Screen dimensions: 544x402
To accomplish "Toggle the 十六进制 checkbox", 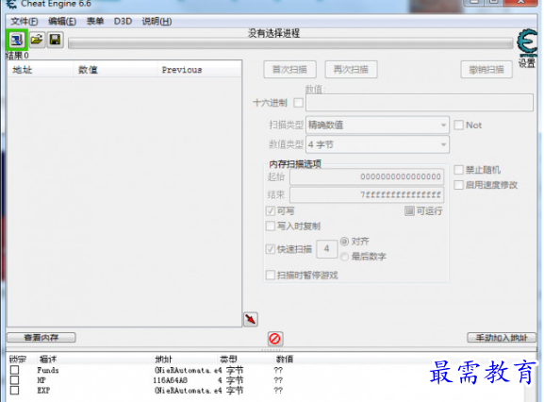I will [x=298, y=103].
